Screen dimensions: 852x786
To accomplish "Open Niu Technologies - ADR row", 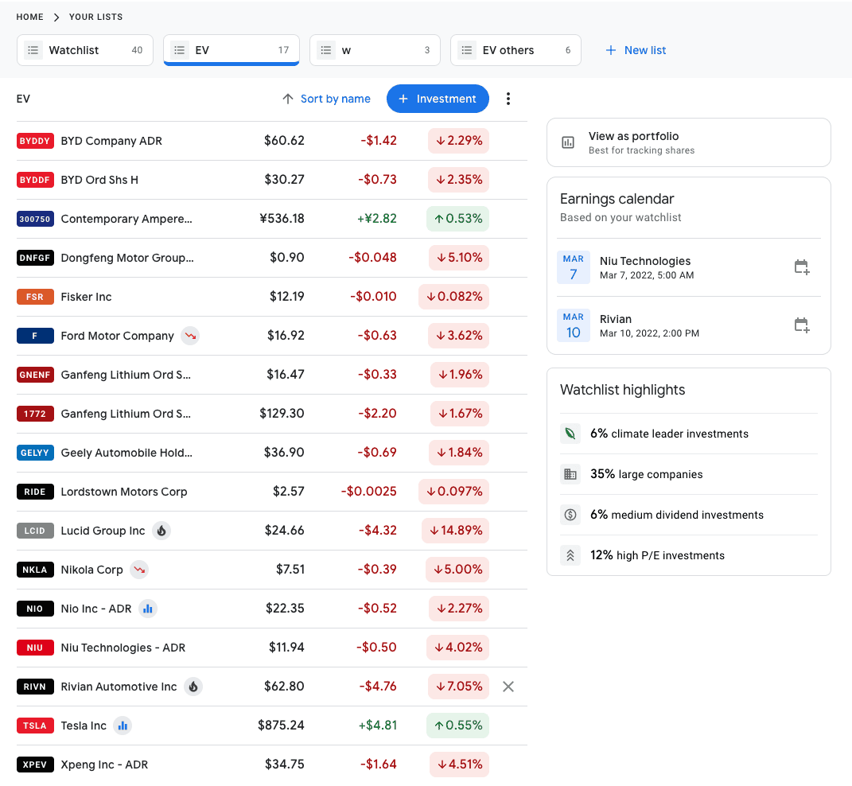I will pos(272,648).
